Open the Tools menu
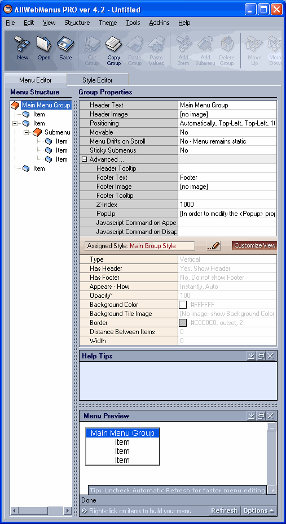This screenshot has height=524, width=286. pos(133,23)
